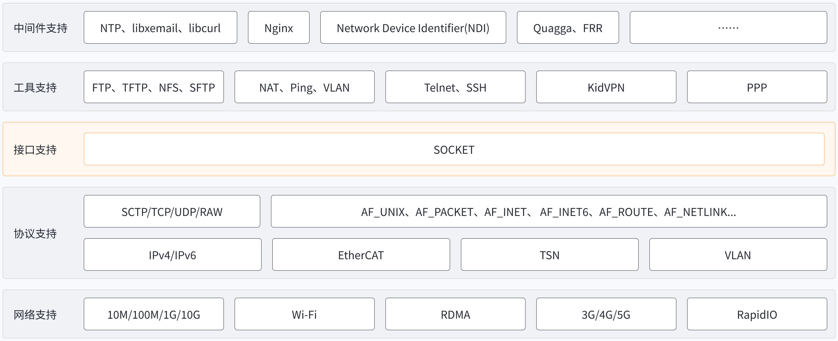
Task: Click the SOCKET interface box
Action: (454, 149)
